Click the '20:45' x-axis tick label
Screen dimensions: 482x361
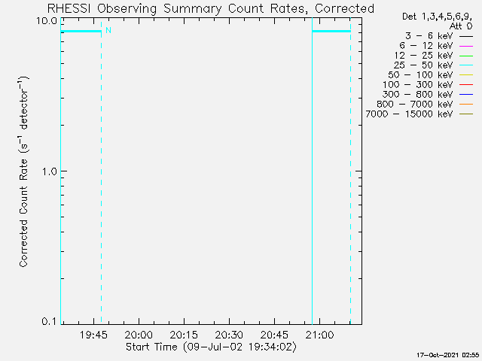274,335
